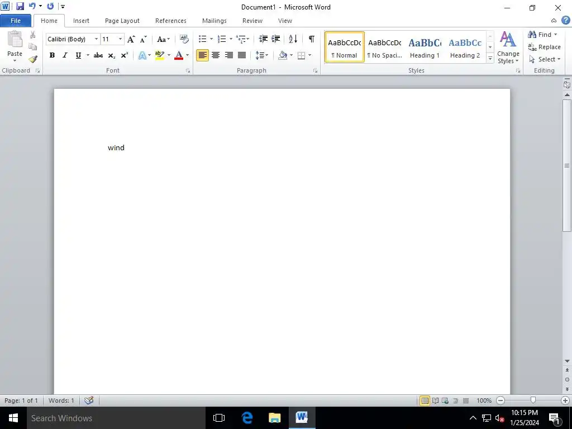This screenshot has width=572, height=429.
Task: Expand Change Case Aa menu
Action: [164, 39]
